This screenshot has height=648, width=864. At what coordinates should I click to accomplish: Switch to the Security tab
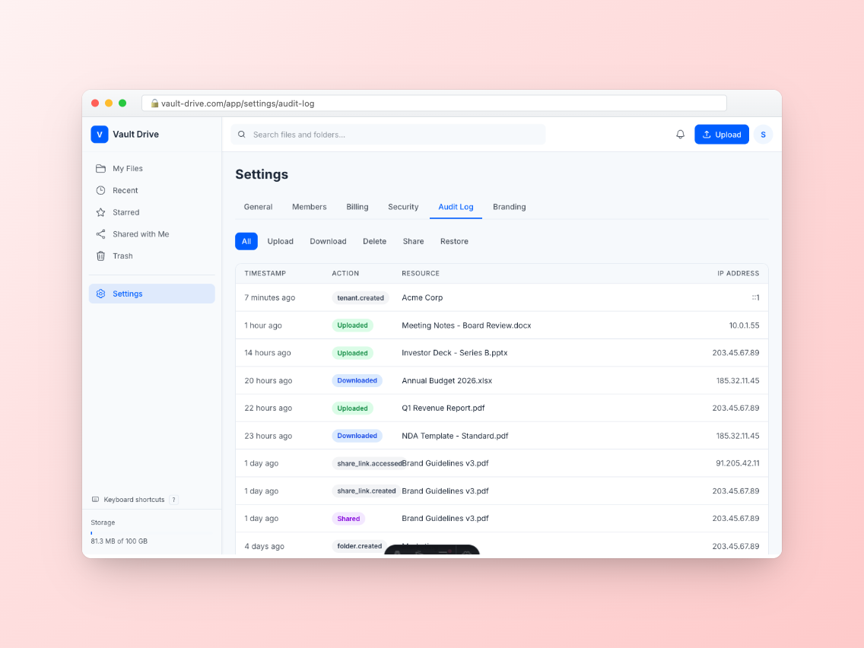403,207
